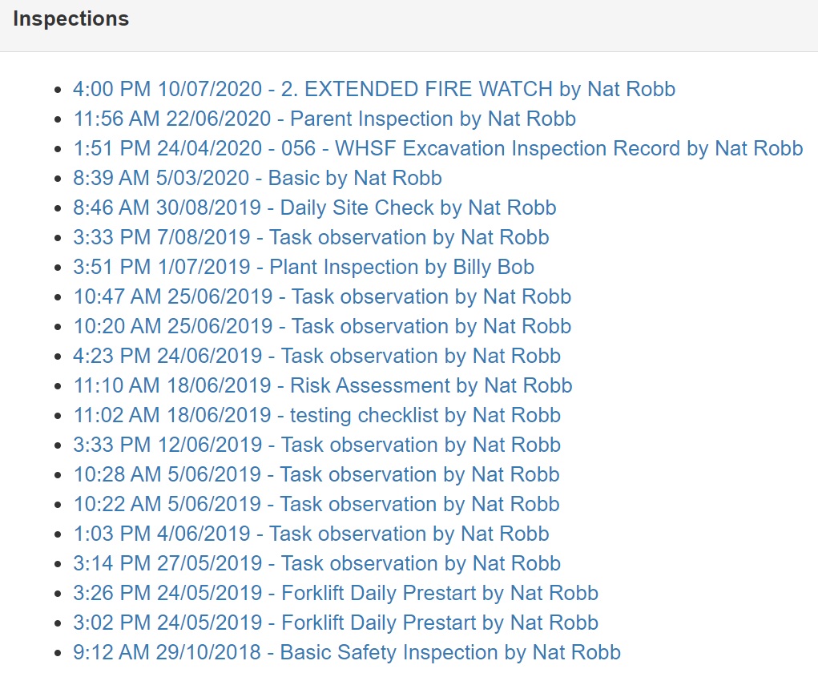This screenshot has width=818, height=673.
Task: Open the 2. EXTENDED FIRE WATCH inspection
Action: coord(373,89)
